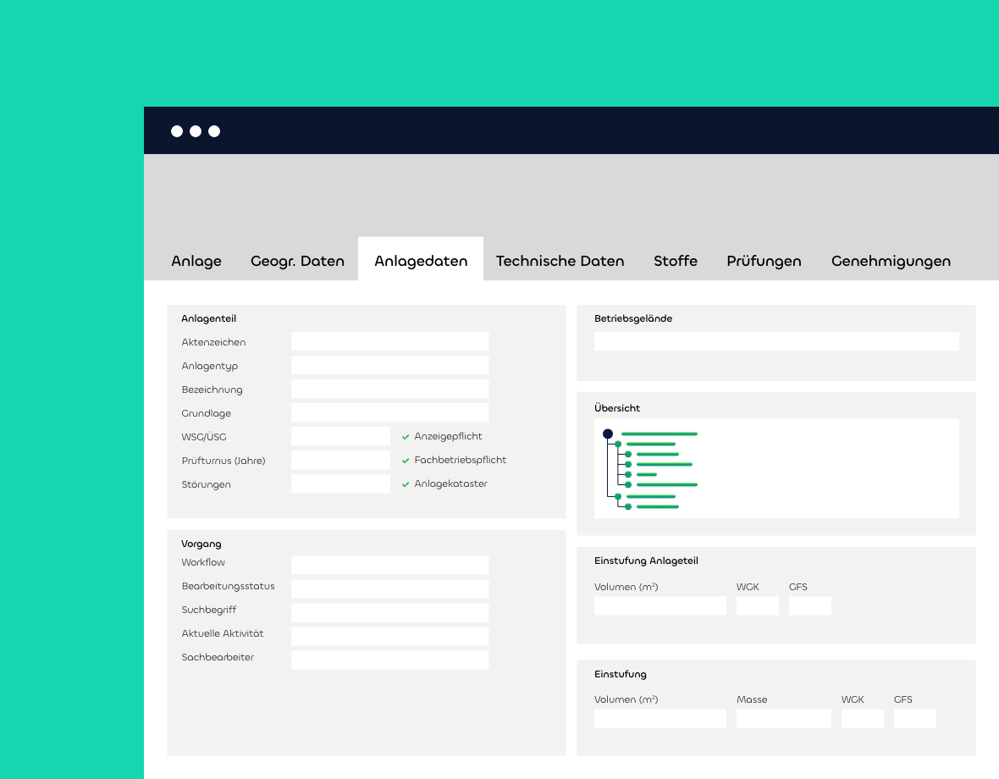
Task: Toggle the Fachbetriebspflicht checkmark
Action: [x=406, y=461]
